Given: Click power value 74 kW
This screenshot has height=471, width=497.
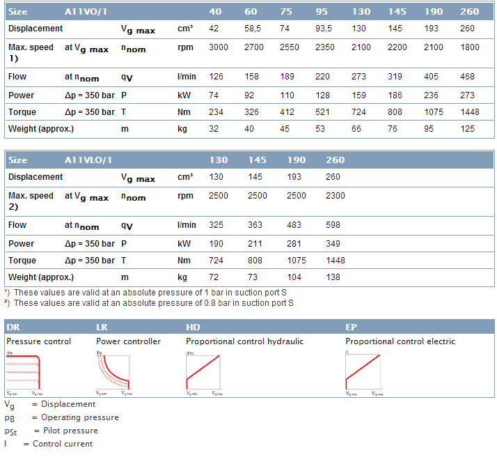Looking at the screenshot, I should tap(214, 95).
